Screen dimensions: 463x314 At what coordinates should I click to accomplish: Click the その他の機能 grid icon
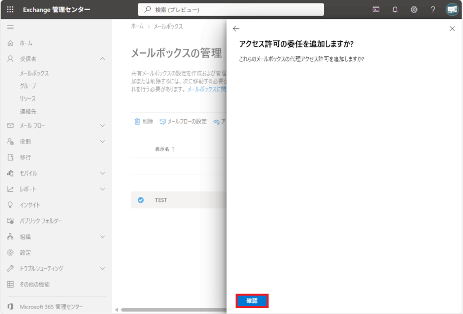10,284
